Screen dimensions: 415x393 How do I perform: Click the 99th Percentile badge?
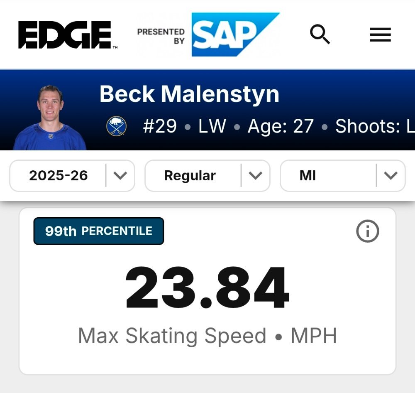pos(99,231)
